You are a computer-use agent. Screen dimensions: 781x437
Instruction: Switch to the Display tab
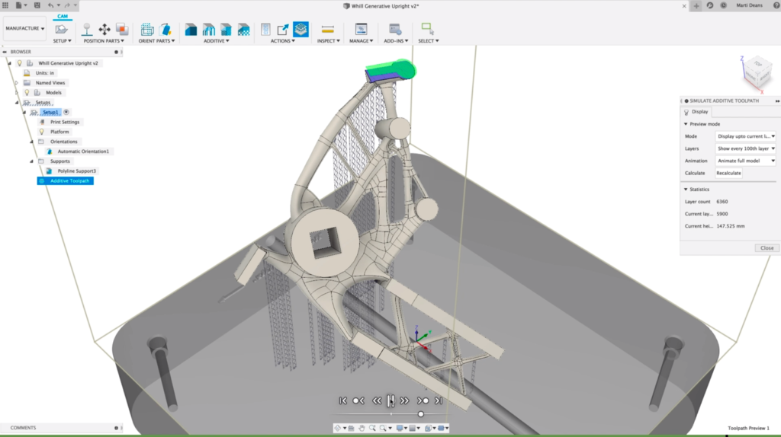(x=699, y=112)
